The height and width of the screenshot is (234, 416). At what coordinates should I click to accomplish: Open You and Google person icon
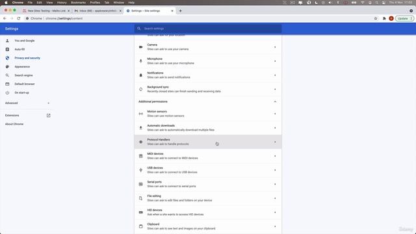tap(7, 40)
